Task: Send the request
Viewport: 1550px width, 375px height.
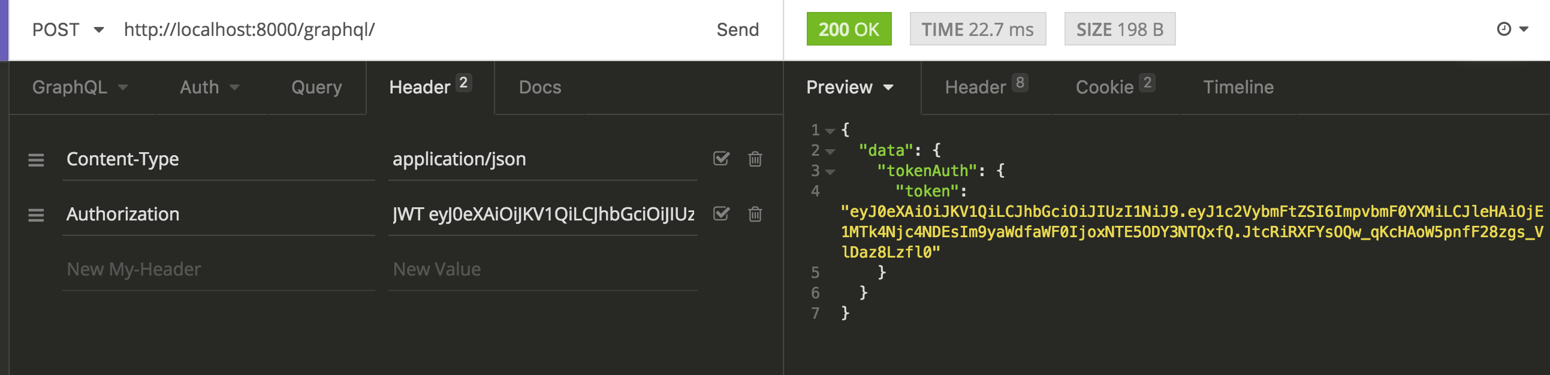Action: 737,29
